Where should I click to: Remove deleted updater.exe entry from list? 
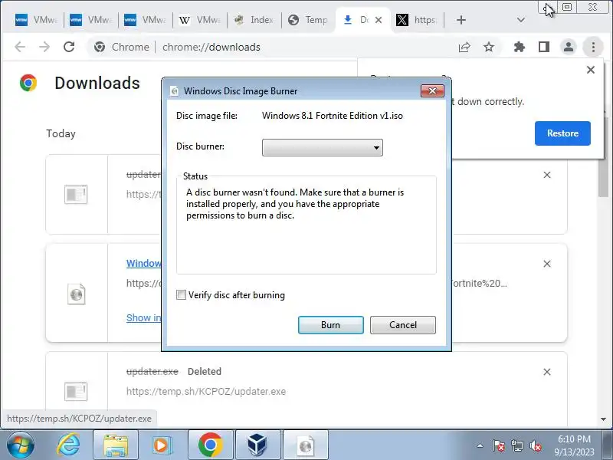547,372
